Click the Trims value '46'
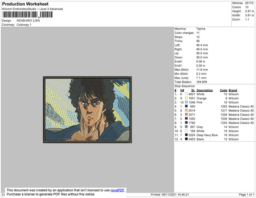 coord(198,41)
